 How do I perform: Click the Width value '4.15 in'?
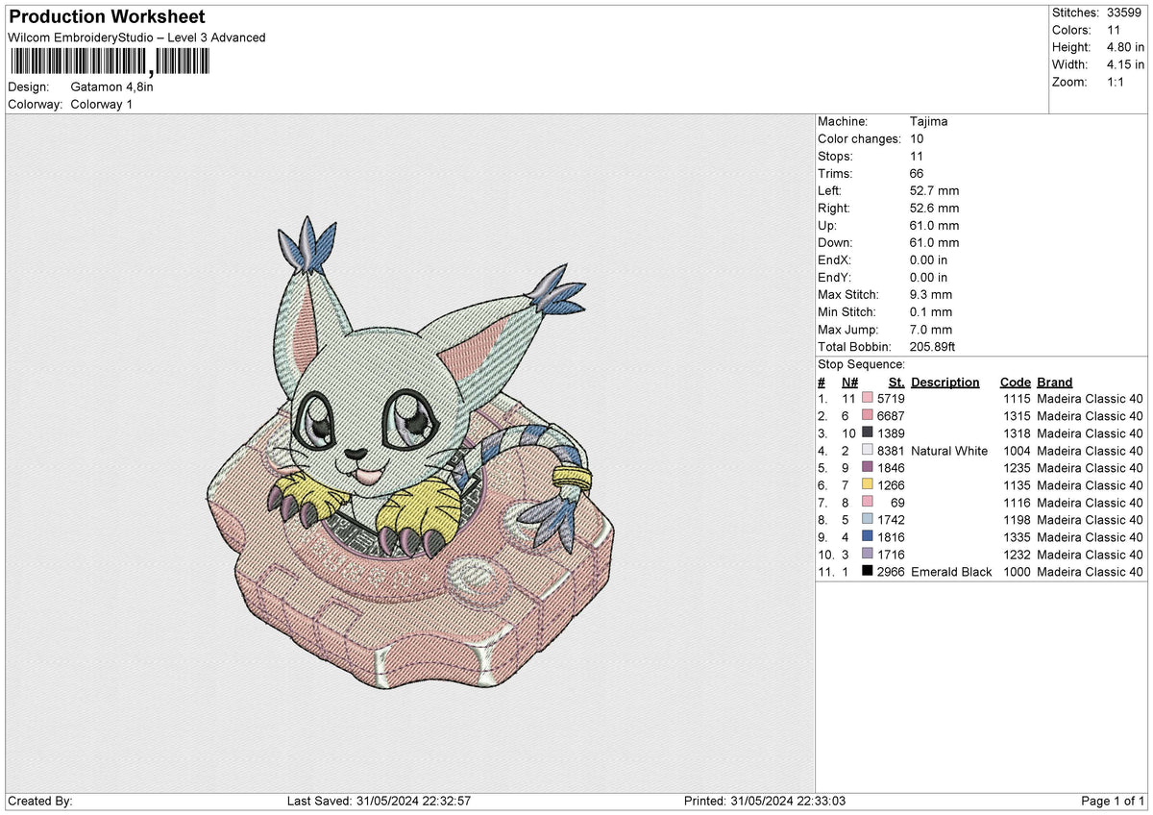click(1125, 64)
